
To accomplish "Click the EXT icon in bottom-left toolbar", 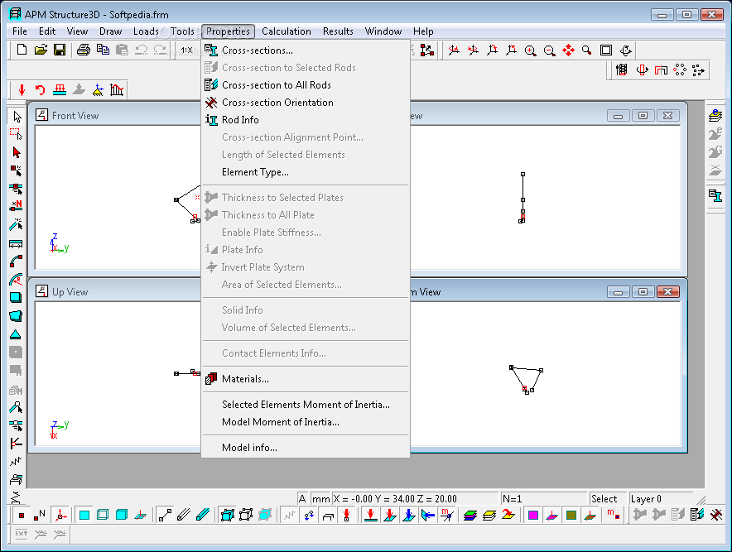I will (22, 533).
